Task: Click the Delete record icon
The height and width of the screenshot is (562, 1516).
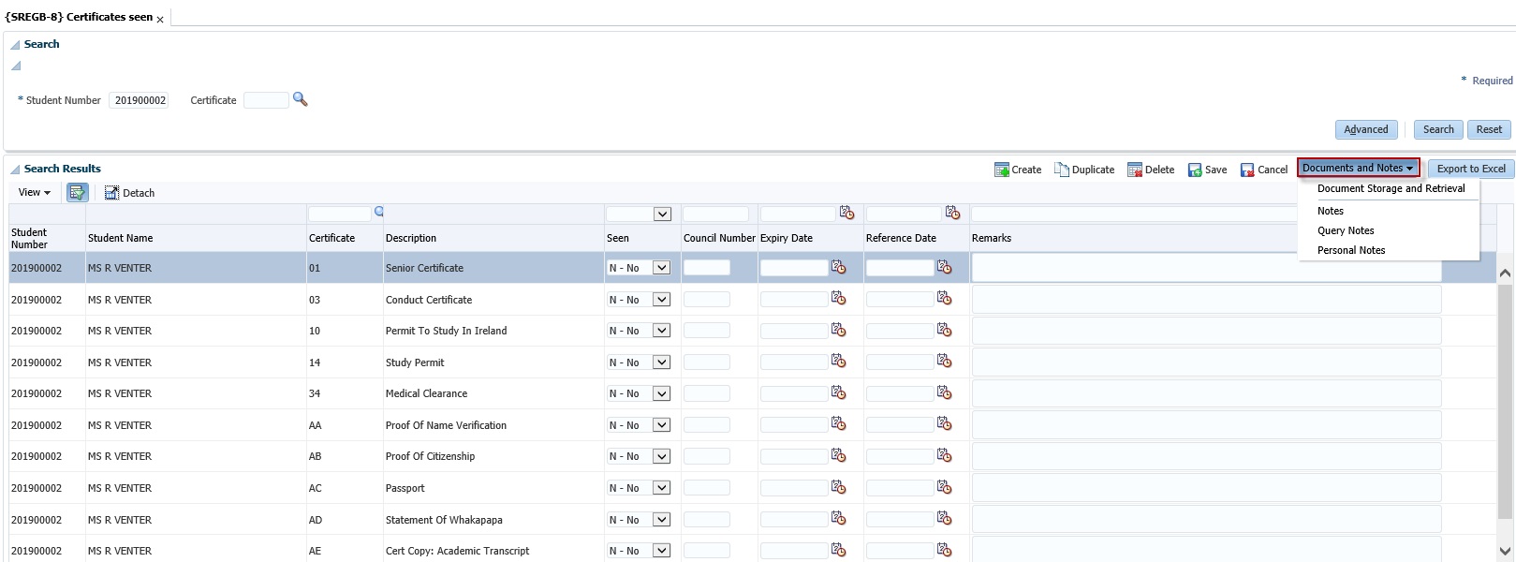Action: point(1134,170)
